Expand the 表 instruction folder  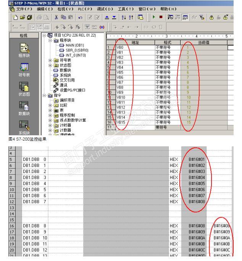point(50,110)
